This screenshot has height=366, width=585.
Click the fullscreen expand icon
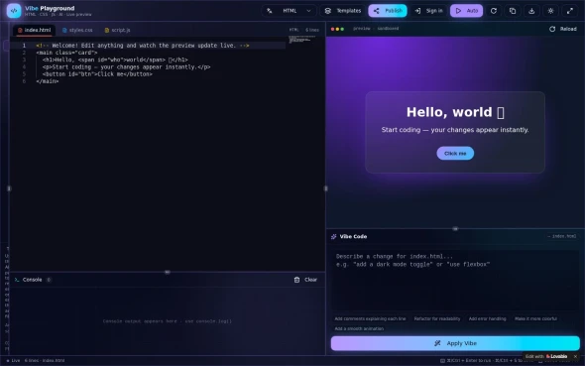click(x=570, y=11)
